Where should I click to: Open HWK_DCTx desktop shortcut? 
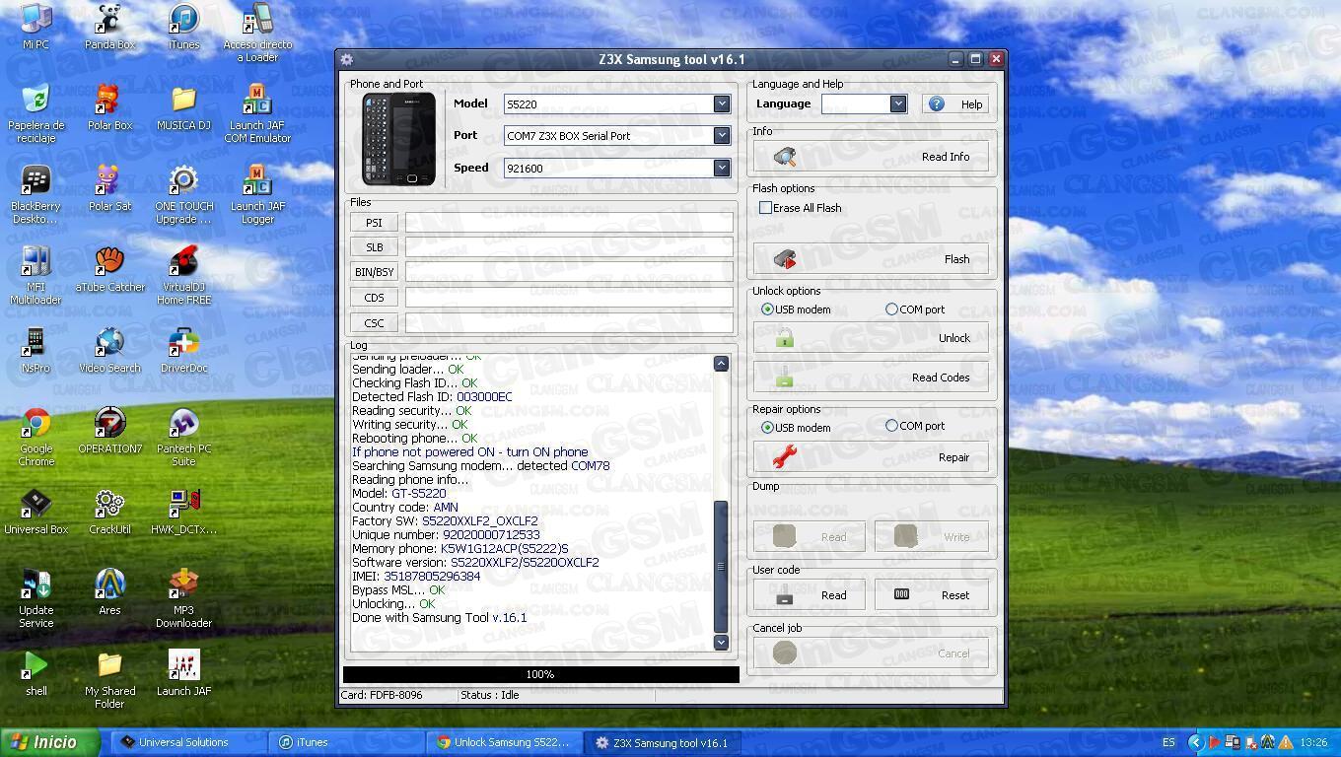click(183, 512)
